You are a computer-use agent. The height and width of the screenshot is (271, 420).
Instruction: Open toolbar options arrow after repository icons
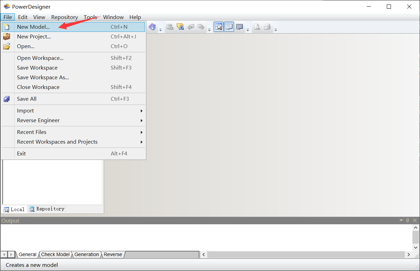click(209, 30)
